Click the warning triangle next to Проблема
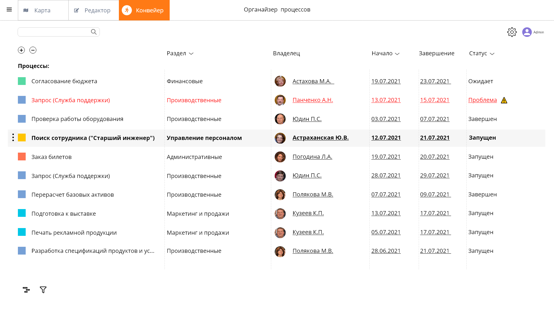 tap(504, 100)
